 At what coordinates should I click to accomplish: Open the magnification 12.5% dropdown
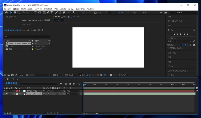point(57,75)
